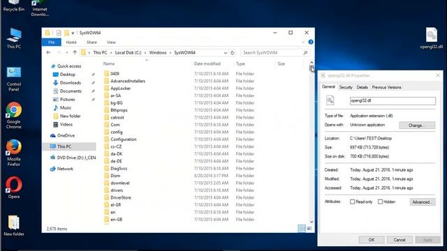
Task: Select Documents in the navigation pane
Action: click(x=71, y=91)
